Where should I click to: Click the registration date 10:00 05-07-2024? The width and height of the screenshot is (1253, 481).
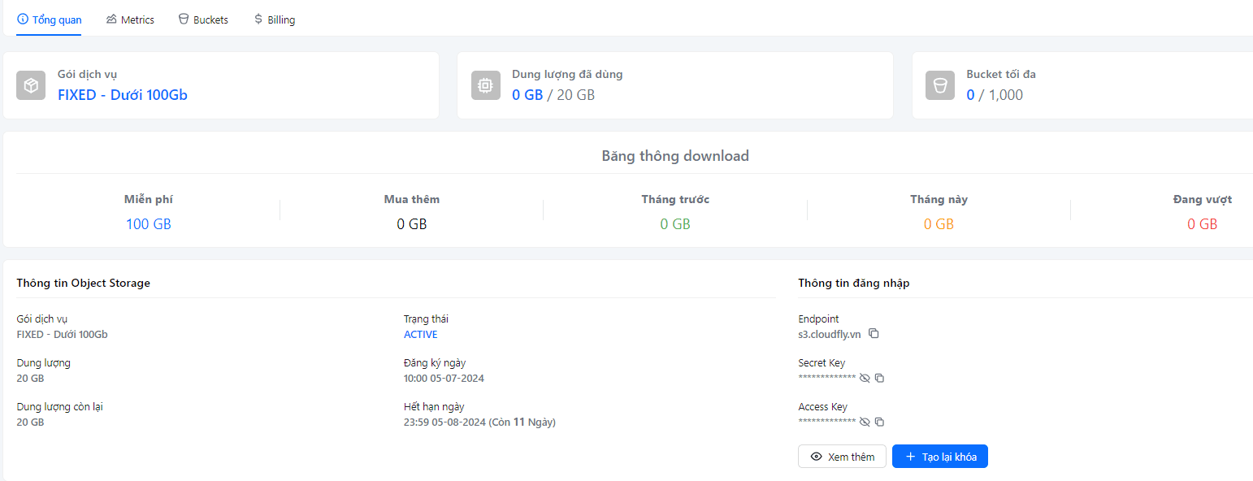[x=444, y=379]
